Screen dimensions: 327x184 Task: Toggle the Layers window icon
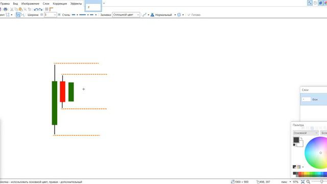[x=320, y=3]
